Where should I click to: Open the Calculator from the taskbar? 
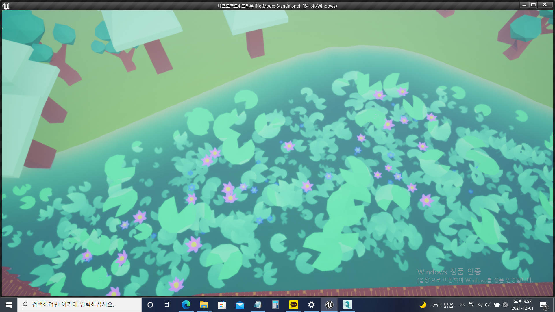275,305
